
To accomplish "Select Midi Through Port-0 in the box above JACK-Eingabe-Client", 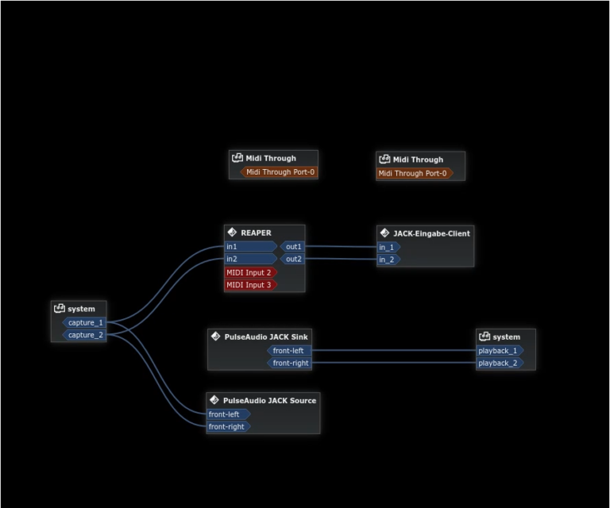I will [415, 173].
